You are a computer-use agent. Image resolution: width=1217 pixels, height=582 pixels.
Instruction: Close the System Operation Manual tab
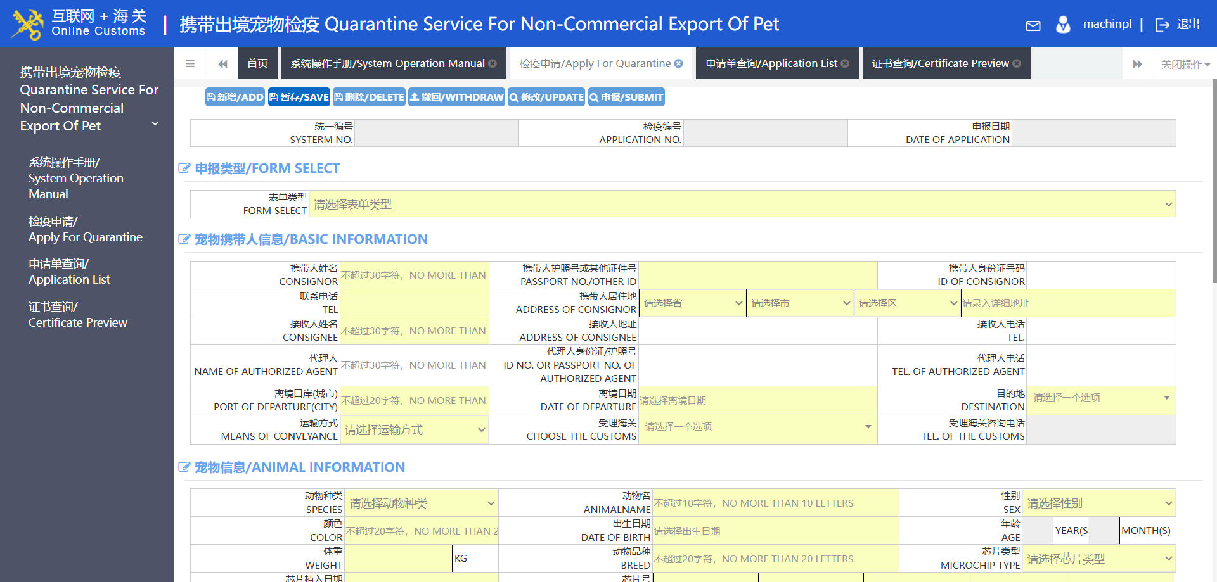point(493,63)
